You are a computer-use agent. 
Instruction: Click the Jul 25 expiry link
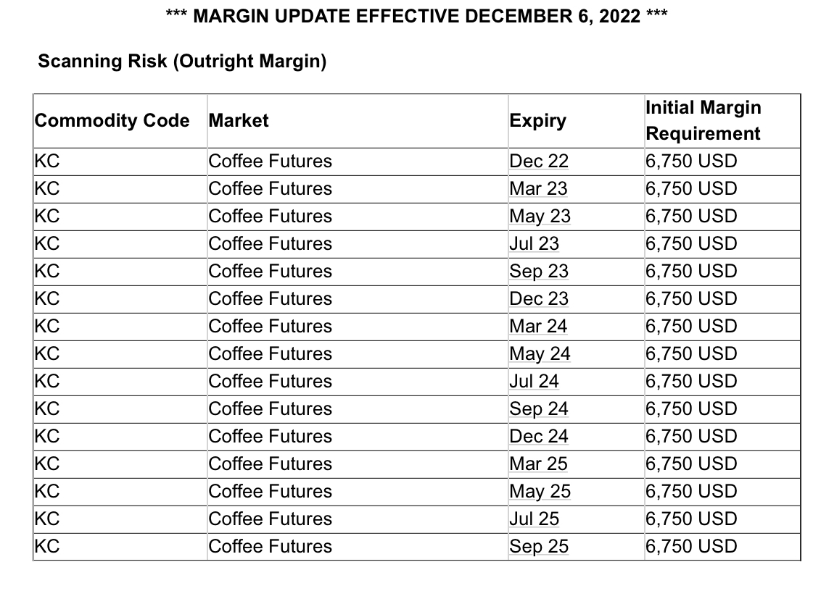click(x=534, y=519)
